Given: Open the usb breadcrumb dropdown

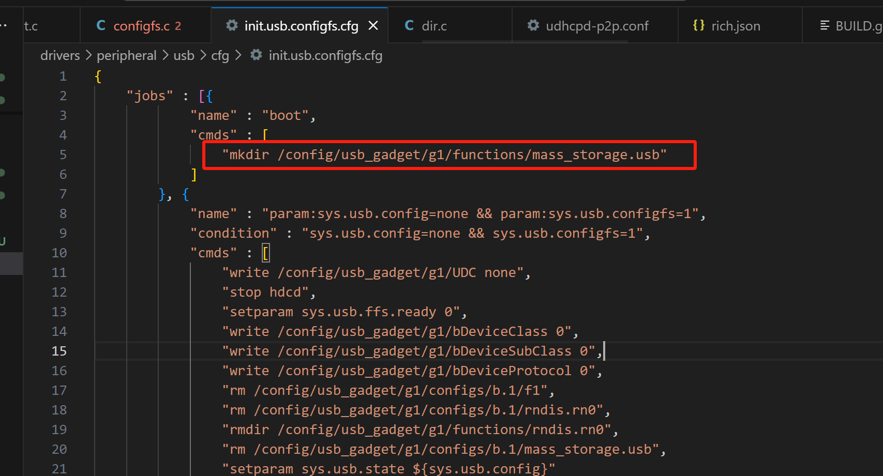Looking at the screenshot, I should pos(184,55).
